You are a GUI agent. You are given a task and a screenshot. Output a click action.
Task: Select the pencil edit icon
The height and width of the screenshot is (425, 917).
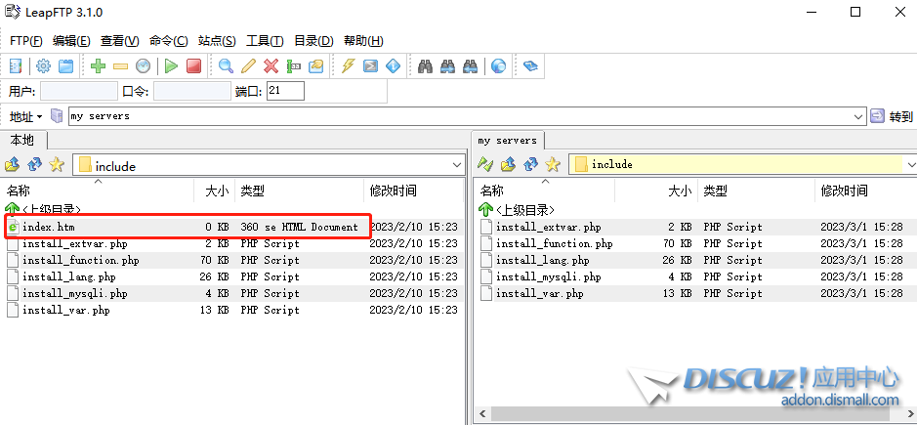248,66
